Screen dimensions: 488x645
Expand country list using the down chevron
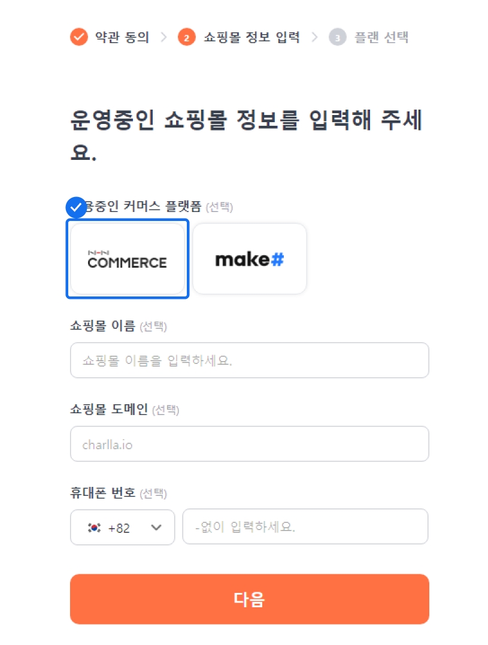pyautogui.click(x=157, y=528)
